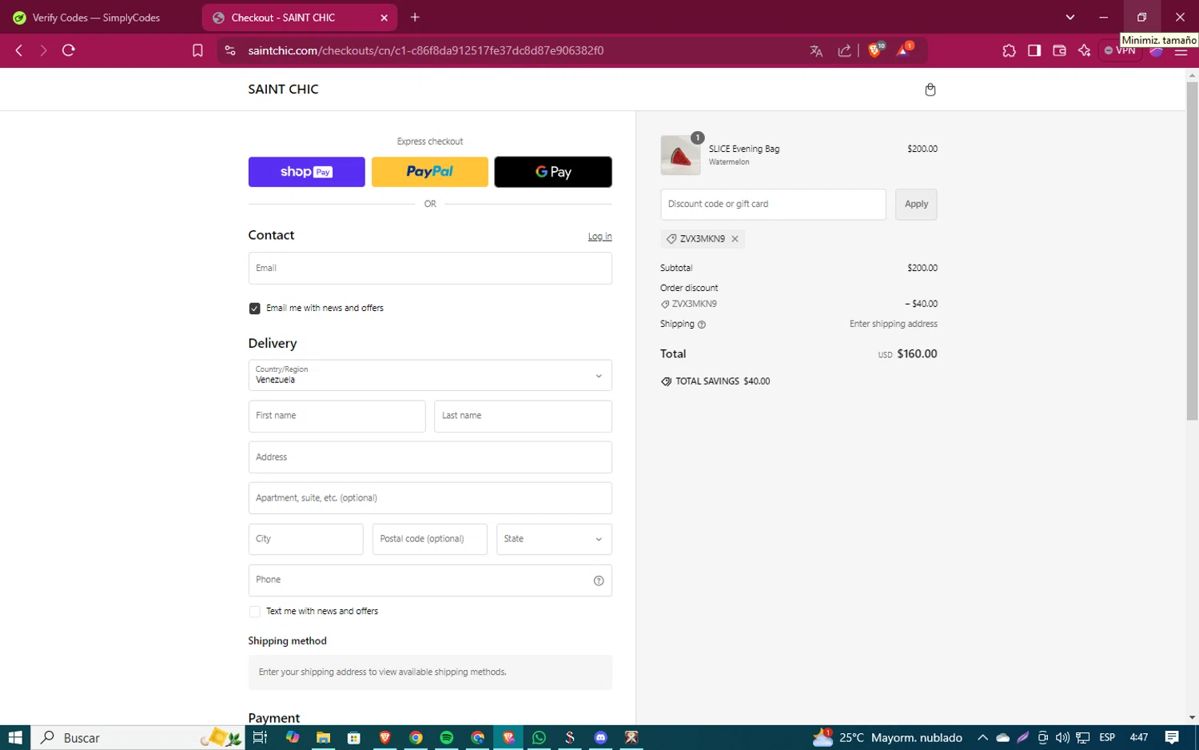Open Brave Rewards triangle icon
This screenshot has width=1199, height=750.
pos(904,50)
